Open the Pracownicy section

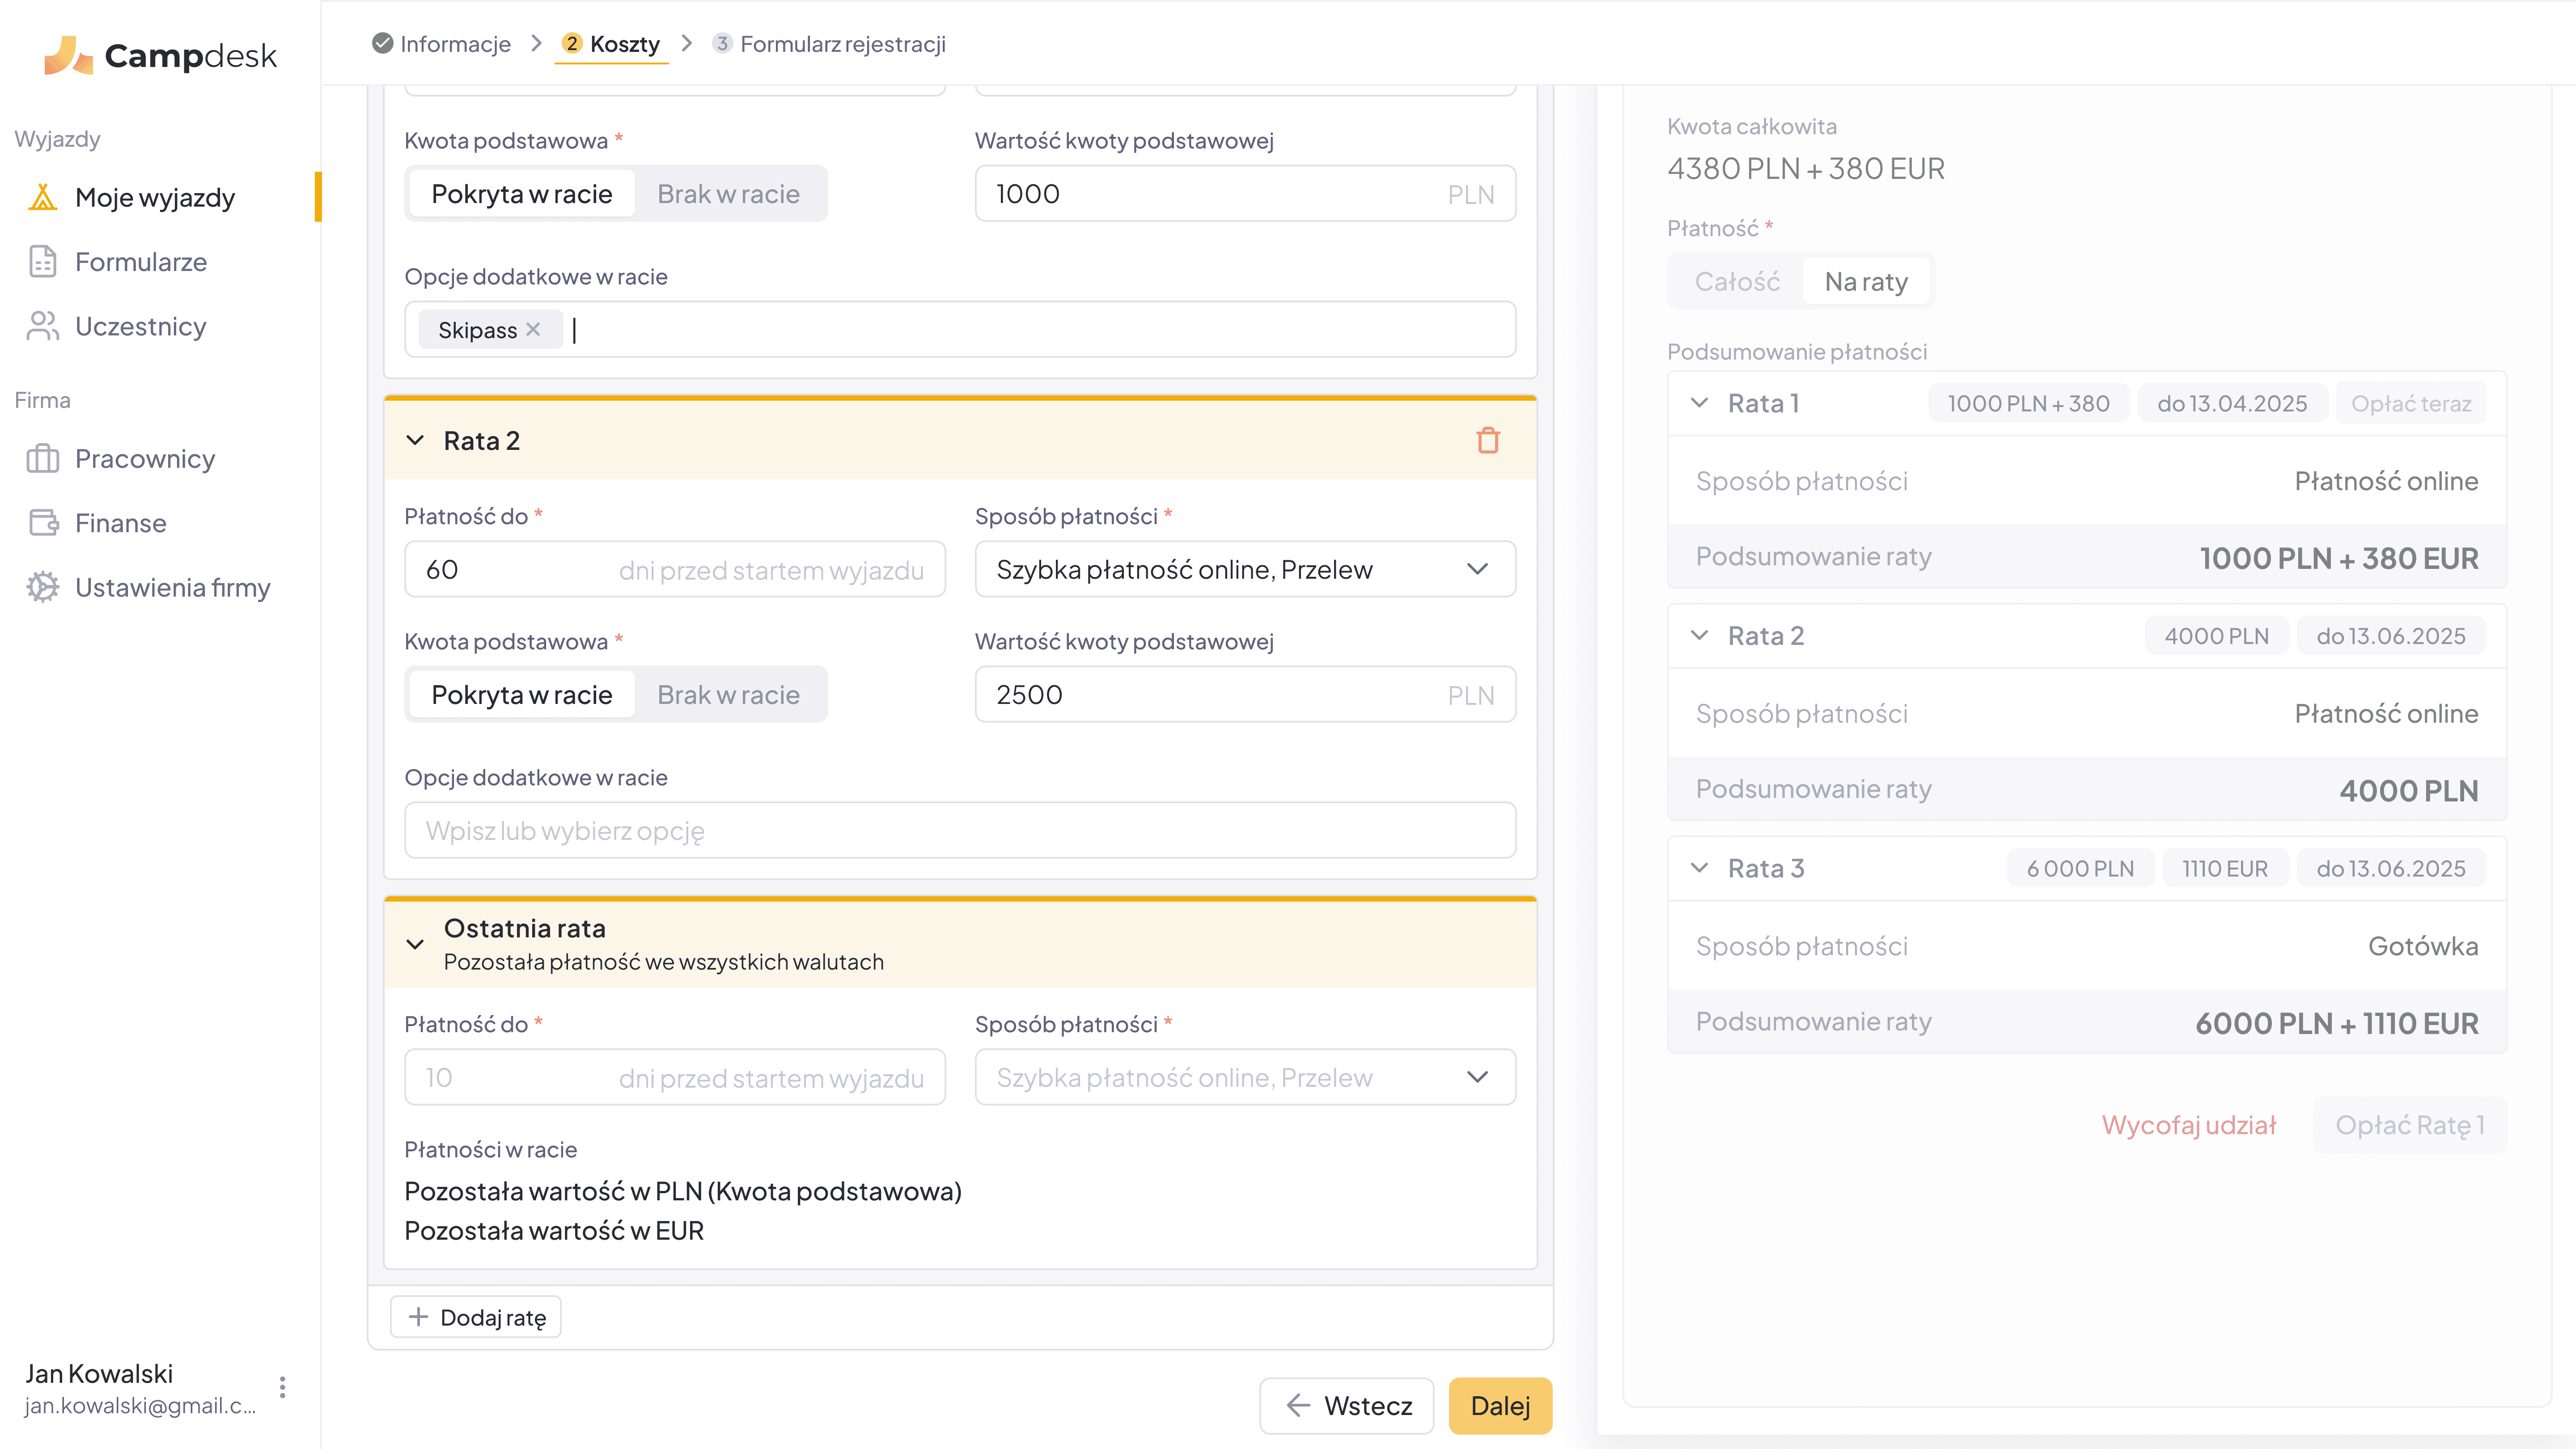coord(145,458)
